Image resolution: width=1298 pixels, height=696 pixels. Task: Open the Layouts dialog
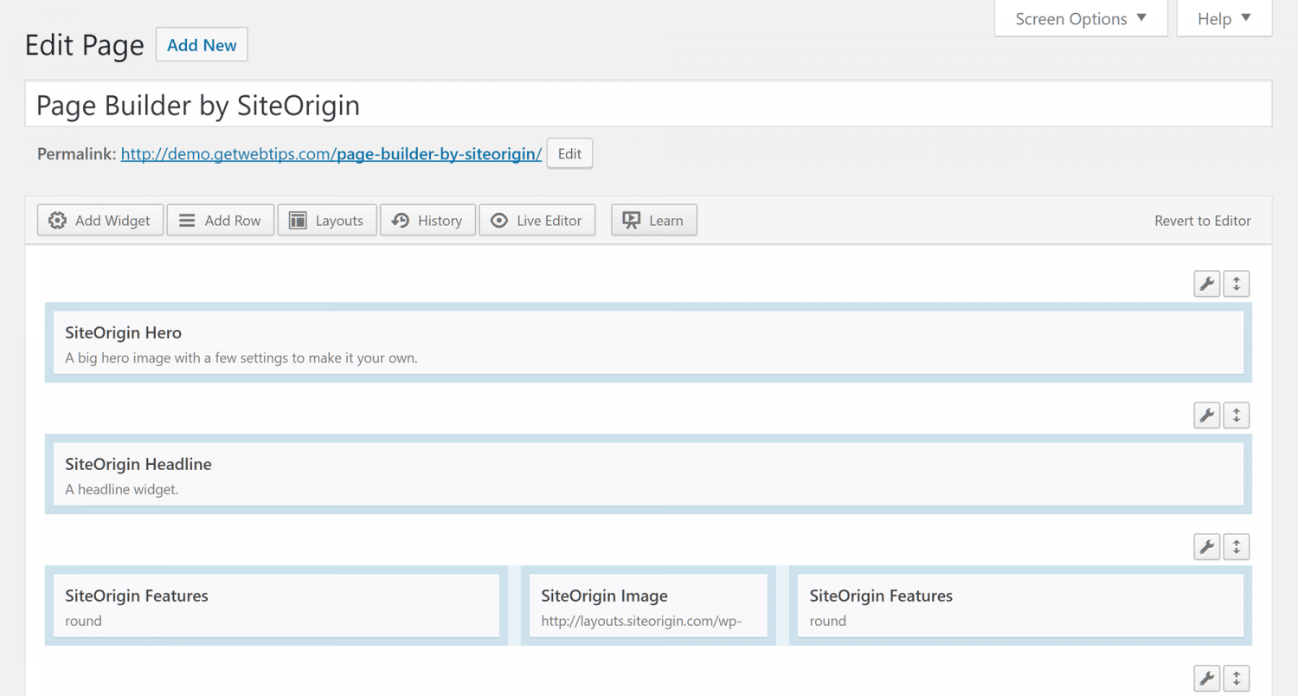pyautogui.click(x=327, y=221)
